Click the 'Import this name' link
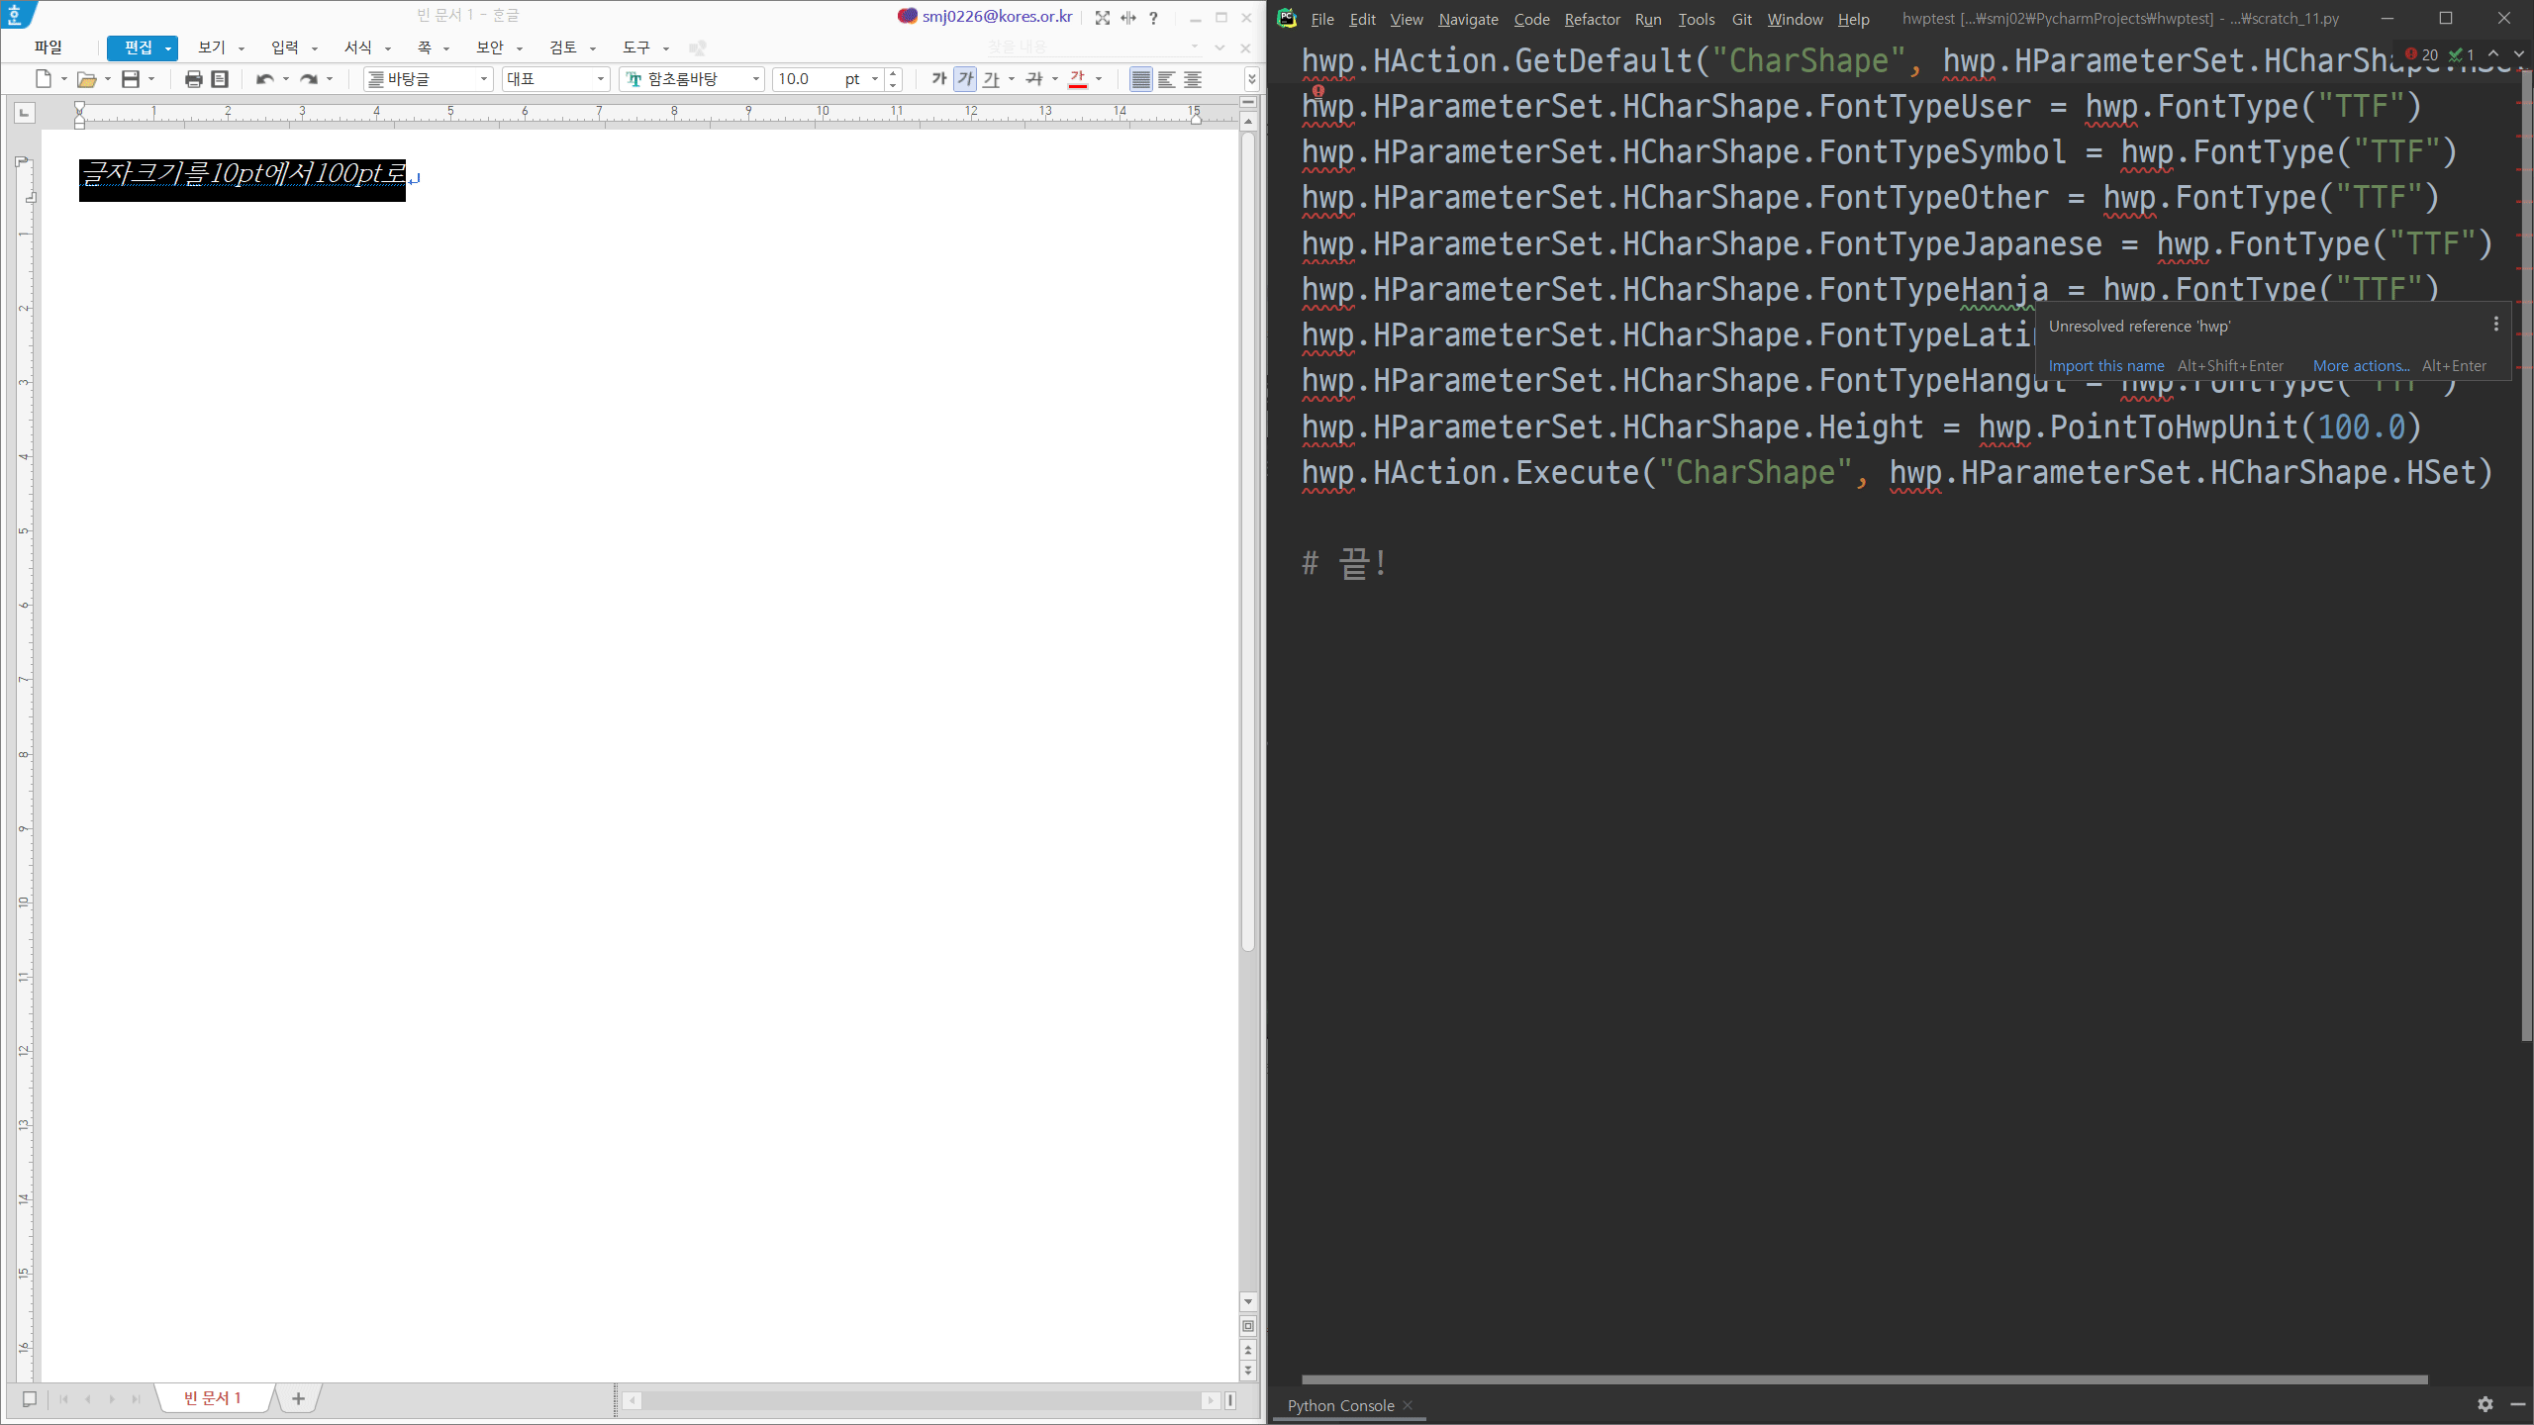2534x1425 pixels. click(2105, 366)
